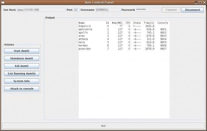Click the Connect button
Viewport: 207px width, 131px height.
click(171, 10)
